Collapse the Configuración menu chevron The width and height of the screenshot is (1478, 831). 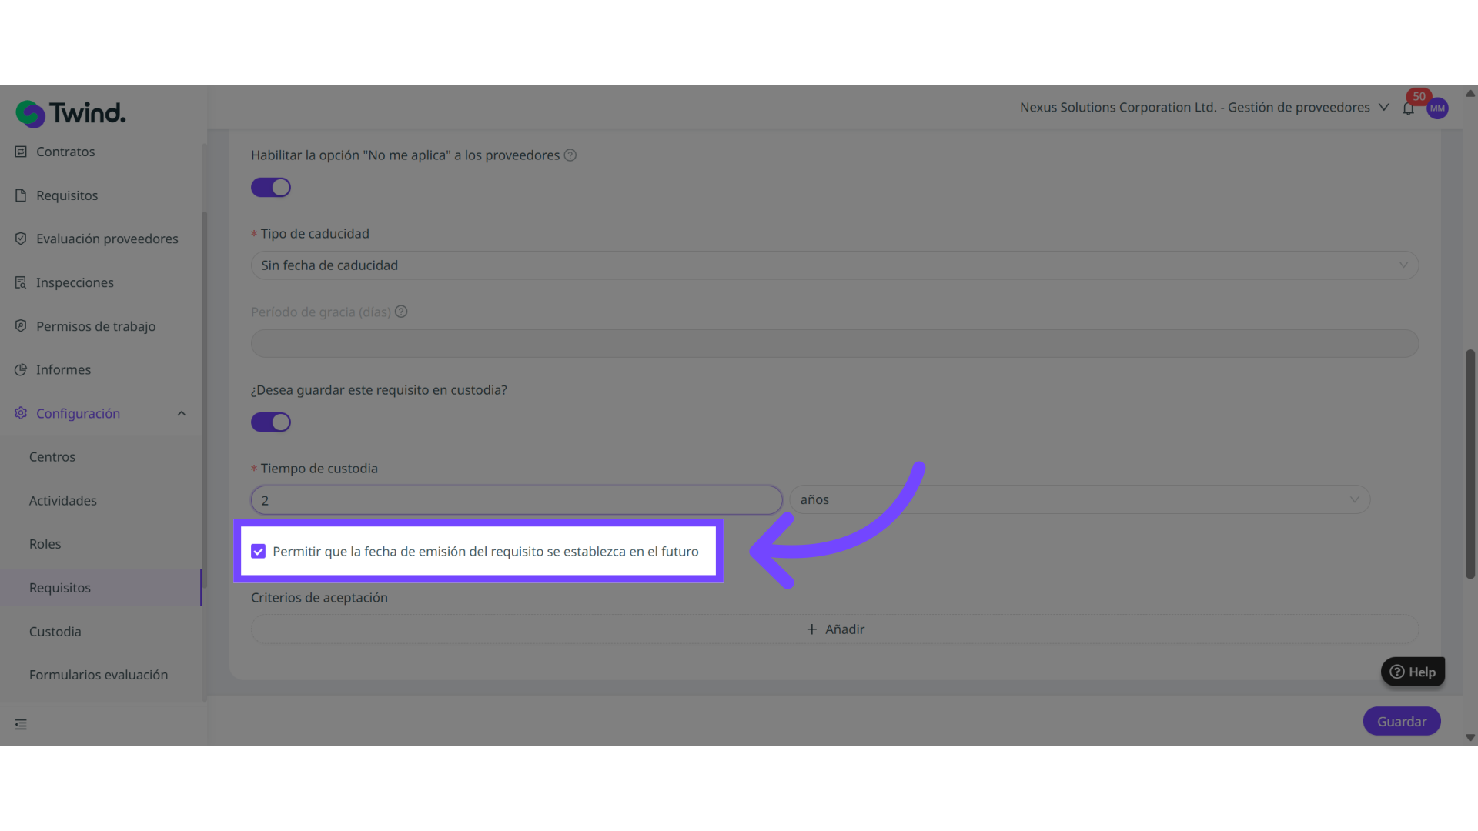pyautogui.click(x=182, y=414)
